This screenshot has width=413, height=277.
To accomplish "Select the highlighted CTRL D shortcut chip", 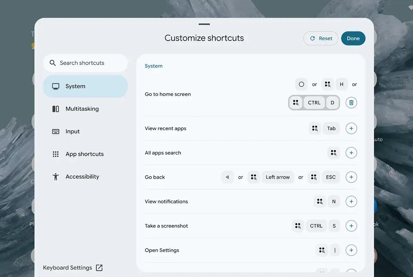I will (x=314, y=103).
